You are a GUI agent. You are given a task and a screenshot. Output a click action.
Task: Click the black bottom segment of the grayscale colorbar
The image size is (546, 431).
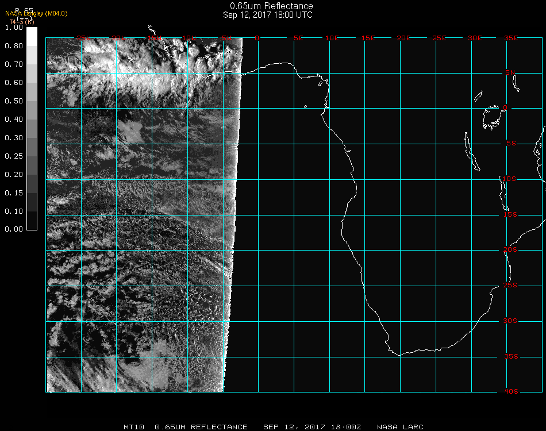click(32, 221)
